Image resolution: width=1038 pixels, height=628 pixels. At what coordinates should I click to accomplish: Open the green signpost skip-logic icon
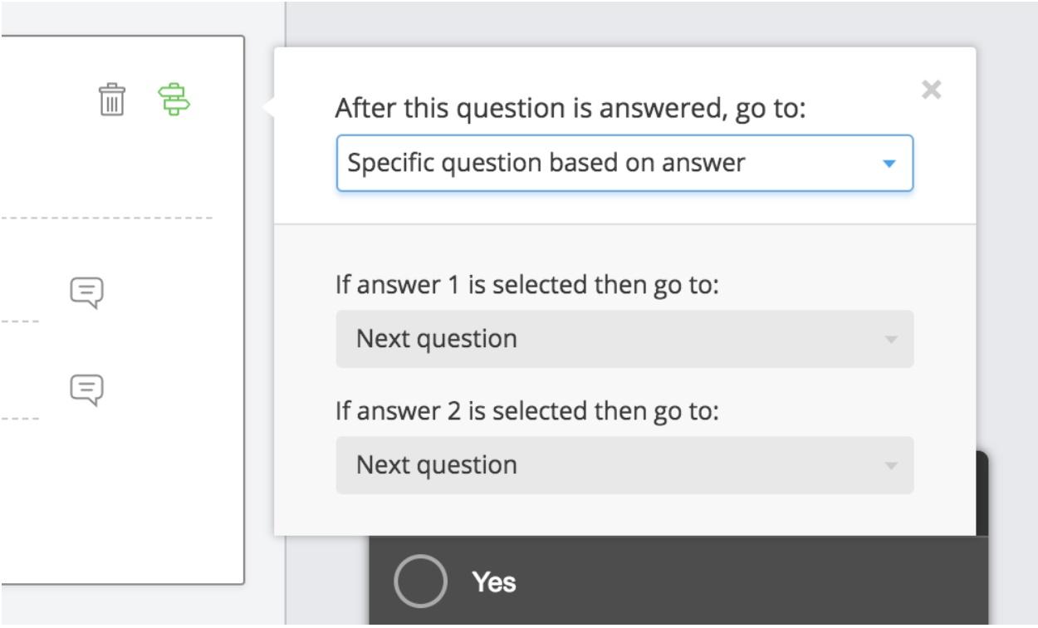tap(174, 100)
